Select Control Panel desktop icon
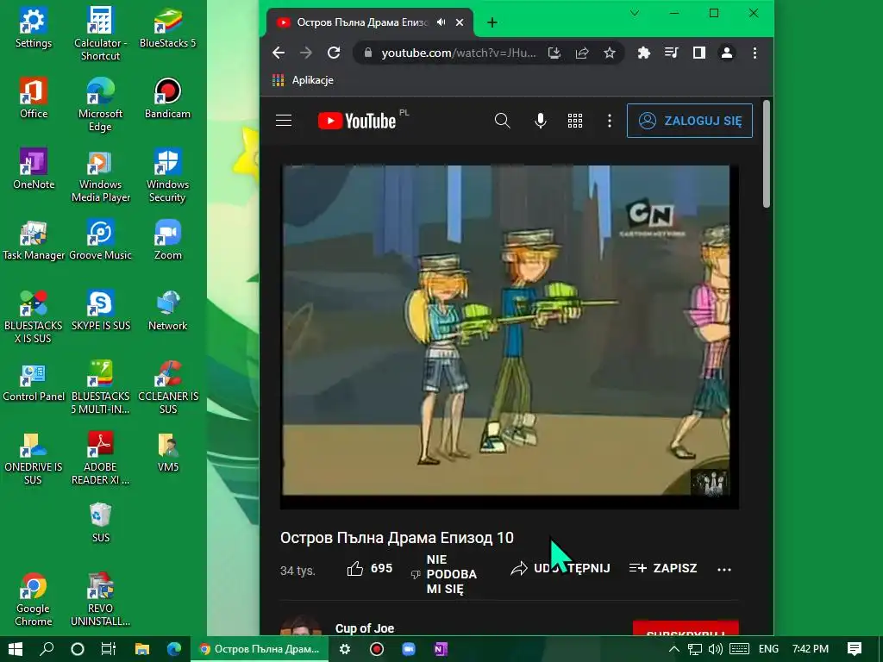The image size is (883, 662). (34, 381)
